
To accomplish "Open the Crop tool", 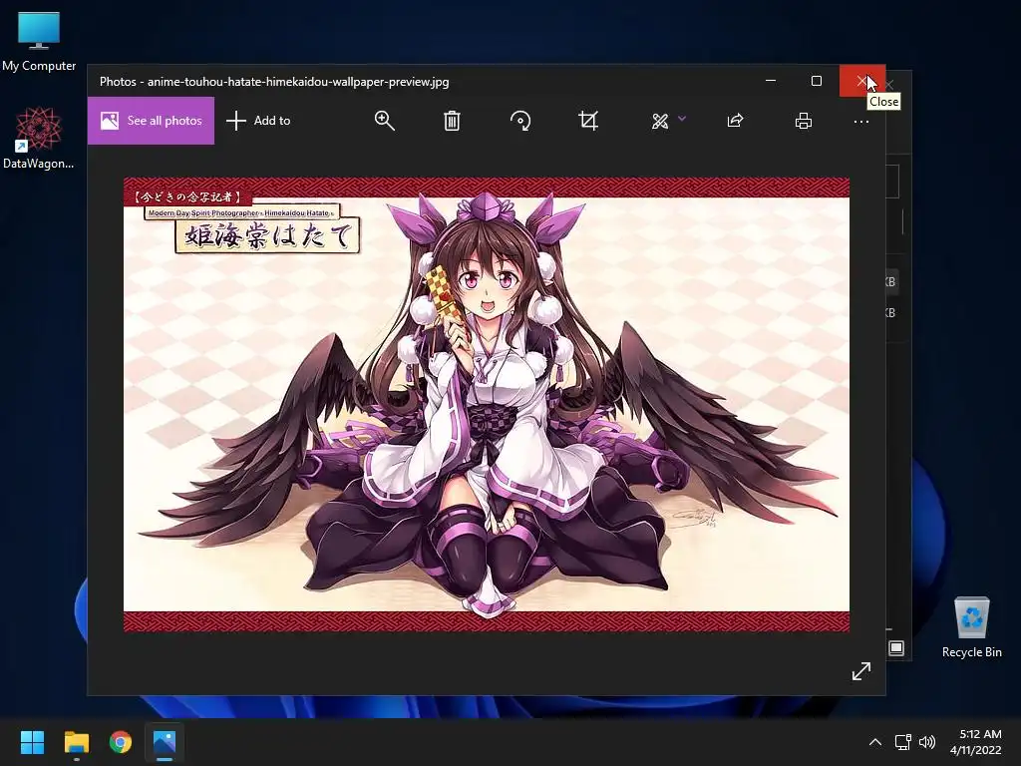I will click(x=588, y=121).
